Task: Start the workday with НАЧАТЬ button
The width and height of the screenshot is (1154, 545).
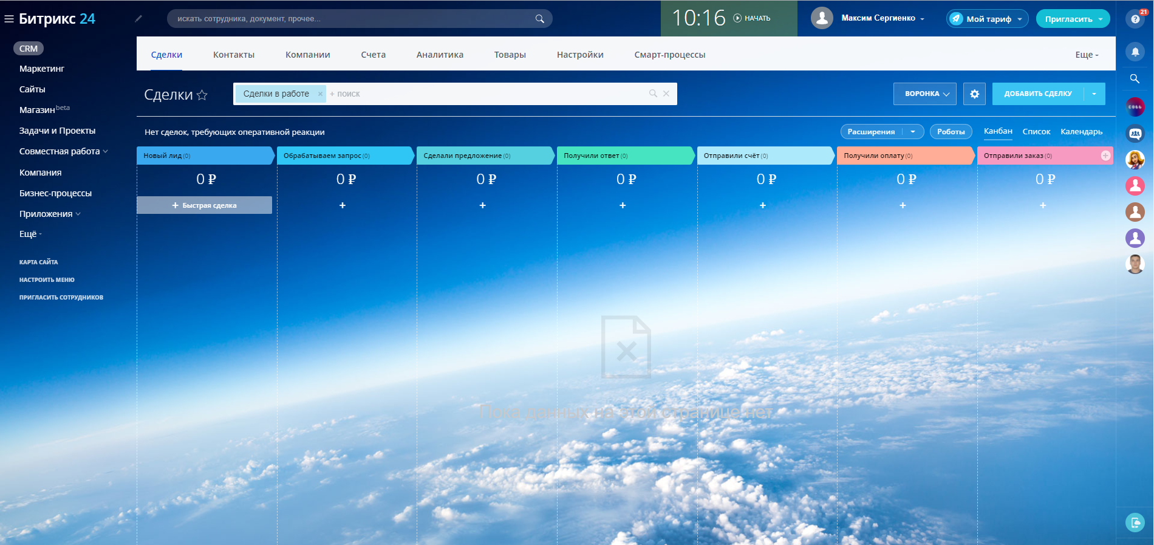Action: pyautogui.click(x=752, y=18)
